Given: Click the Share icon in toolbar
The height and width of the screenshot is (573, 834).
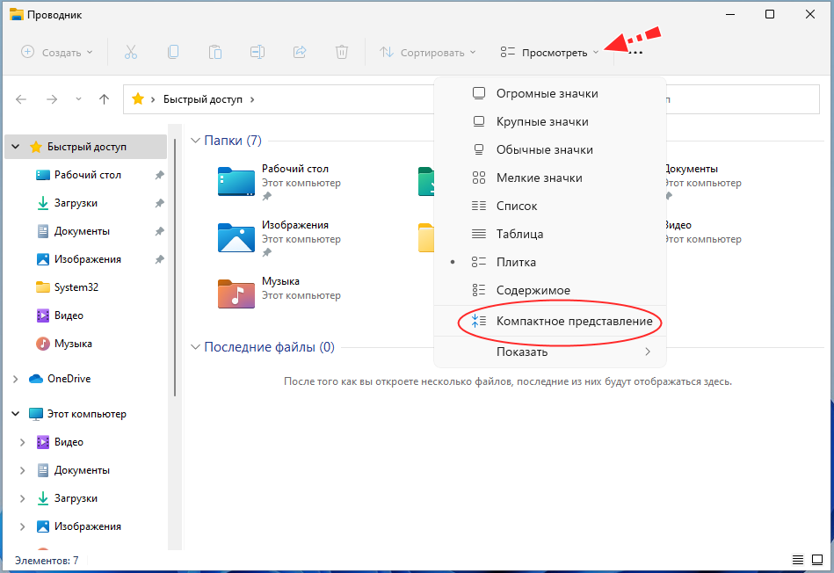Looking at the screenshot, I should point(300,52).
